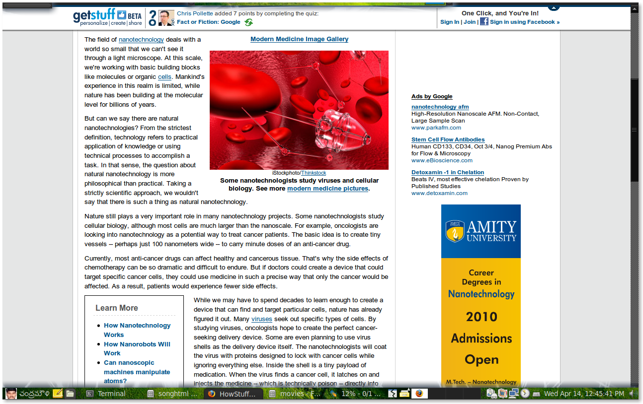Image resolution: width=643 pixels, height=404 pixels.
Task: Click the Sign In link
Action: click(450, 22)
